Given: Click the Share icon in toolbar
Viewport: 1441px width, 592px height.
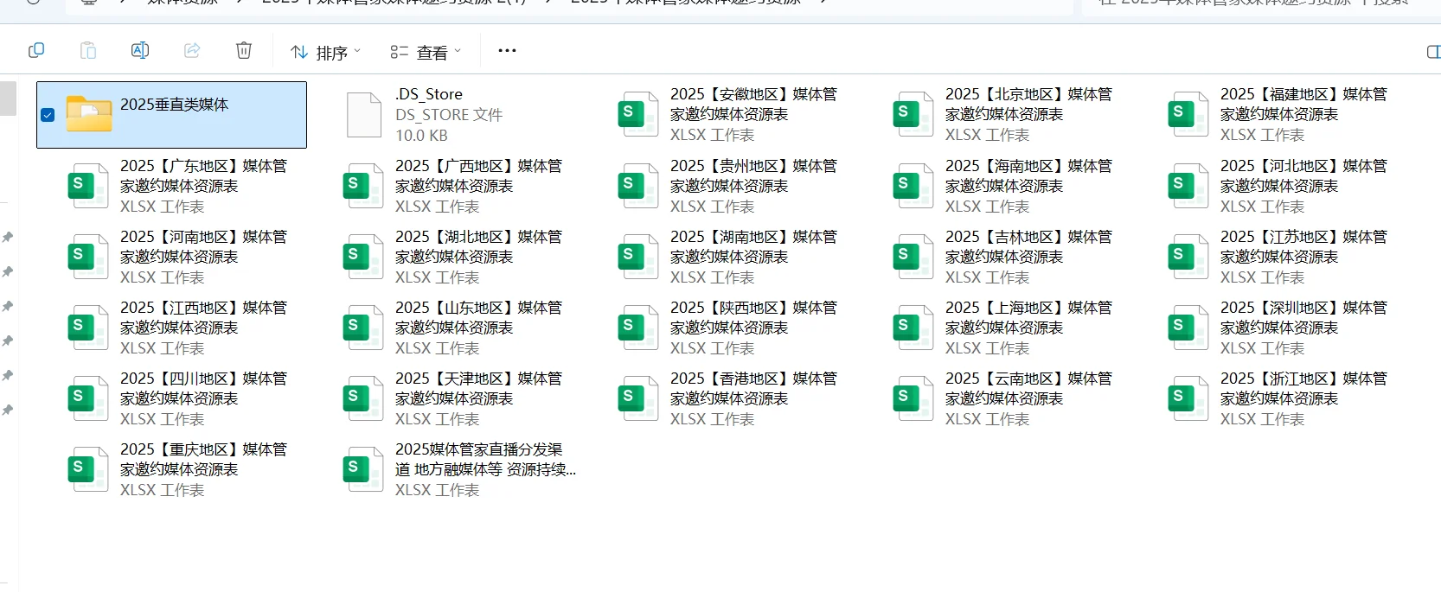Looking at the screenshot, I should (x=192, y=51).
